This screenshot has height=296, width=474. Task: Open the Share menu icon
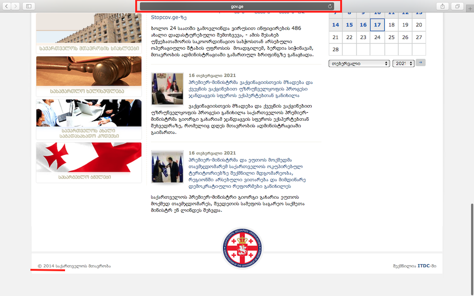point(442,6)
